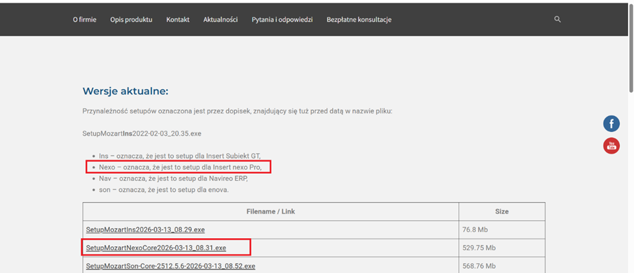The width and height of the screenshot is (634, 273).
Task: Click the example filename SetupMozartIns2022-02-03_20.35.exe
Action: [142, 133]
